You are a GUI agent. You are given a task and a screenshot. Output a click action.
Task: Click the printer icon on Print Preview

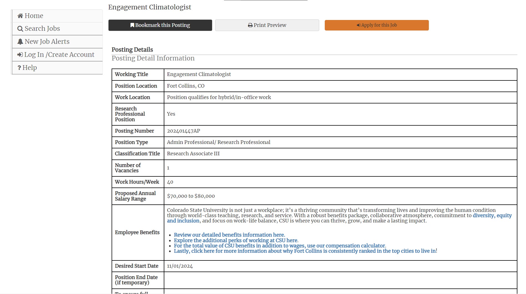[x=250, y=25]
